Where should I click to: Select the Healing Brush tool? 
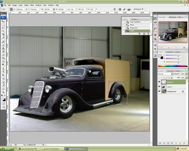point(3,42)
